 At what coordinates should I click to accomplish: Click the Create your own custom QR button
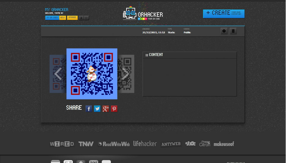click(224, 14)
